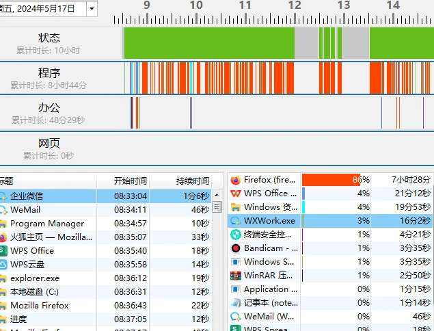
Task: Click the scrollbar up arrow in title list
Action: pyautogui.click(x=217, y=195)
